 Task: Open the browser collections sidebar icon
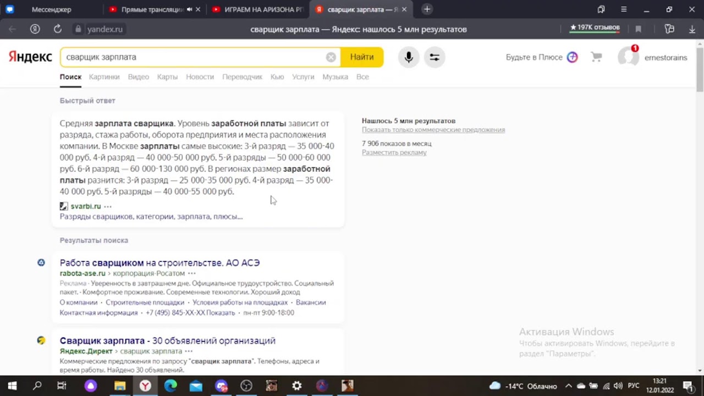(669, 29)
